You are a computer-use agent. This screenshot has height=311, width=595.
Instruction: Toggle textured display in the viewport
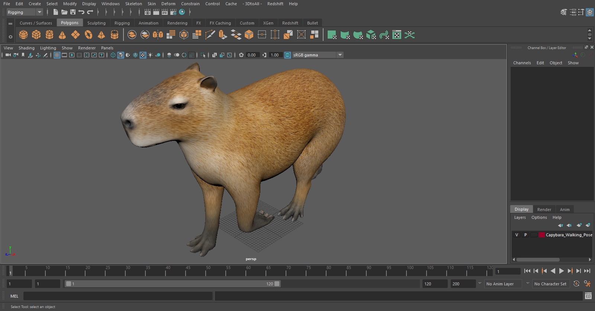point(143,55)
